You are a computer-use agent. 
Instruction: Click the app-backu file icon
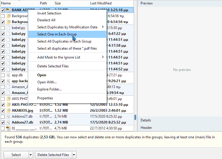tap(8, 81)
